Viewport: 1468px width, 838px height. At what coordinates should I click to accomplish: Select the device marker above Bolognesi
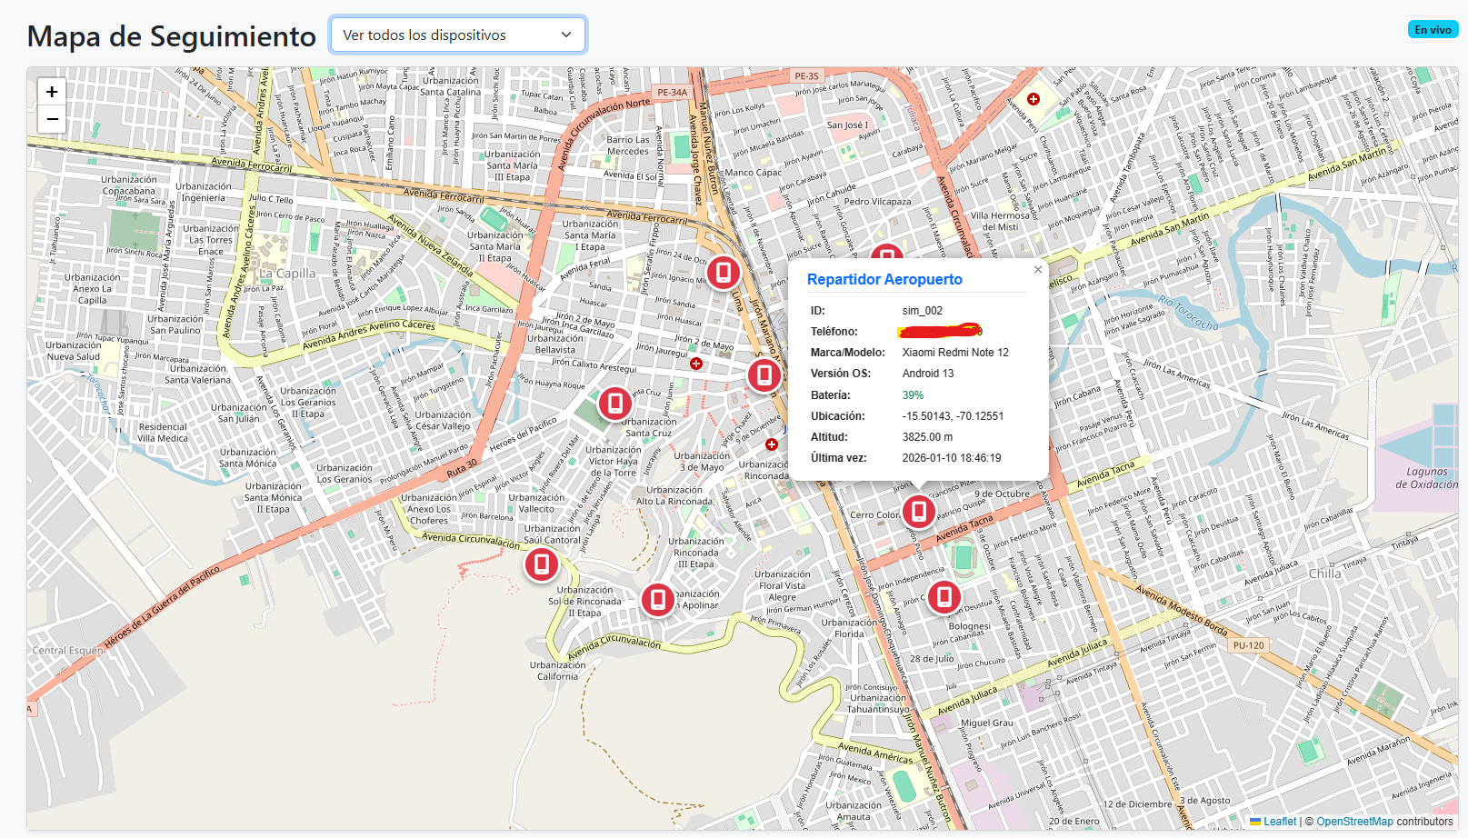coord(944,597)
